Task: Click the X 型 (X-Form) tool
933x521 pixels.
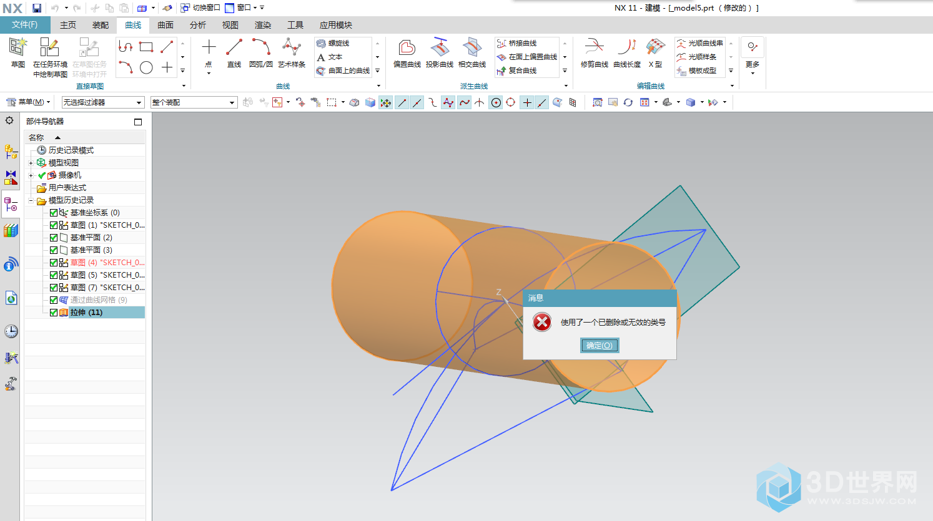Action: tap(655, 52)
